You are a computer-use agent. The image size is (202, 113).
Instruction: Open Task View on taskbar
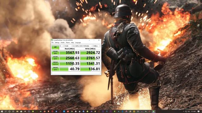13,111
